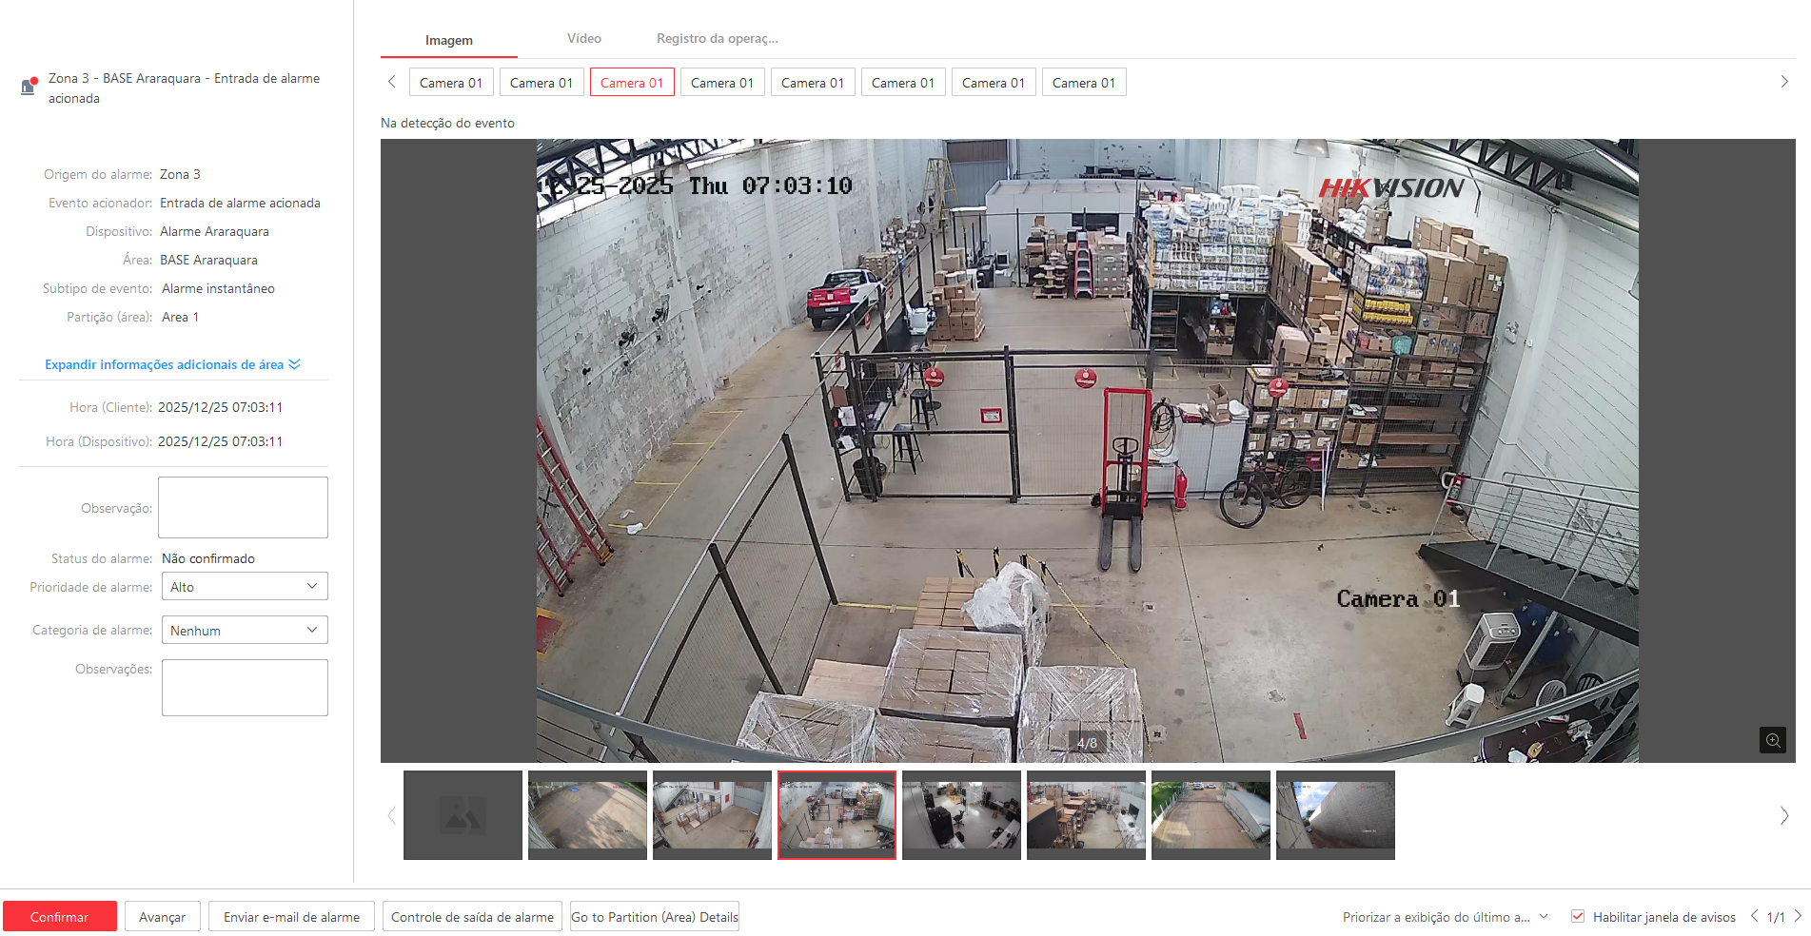Click the alarm siren icon beside Zona 3

tap(29, 86)
